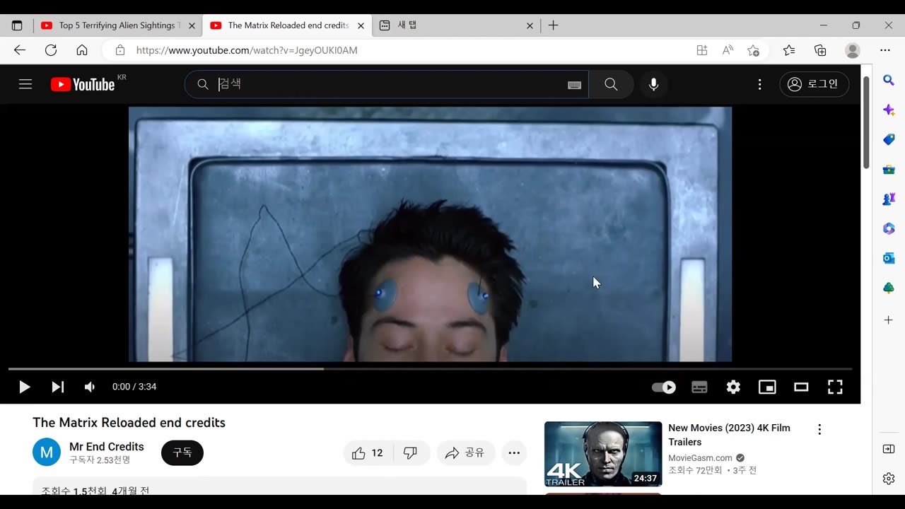
Task: Open YouTube settings three-dot menu
Action: pyautogui.click(x=759, y=84)
